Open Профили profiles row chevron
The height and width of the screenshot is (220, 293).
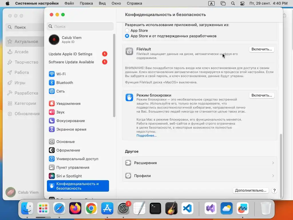coord(273,176)
